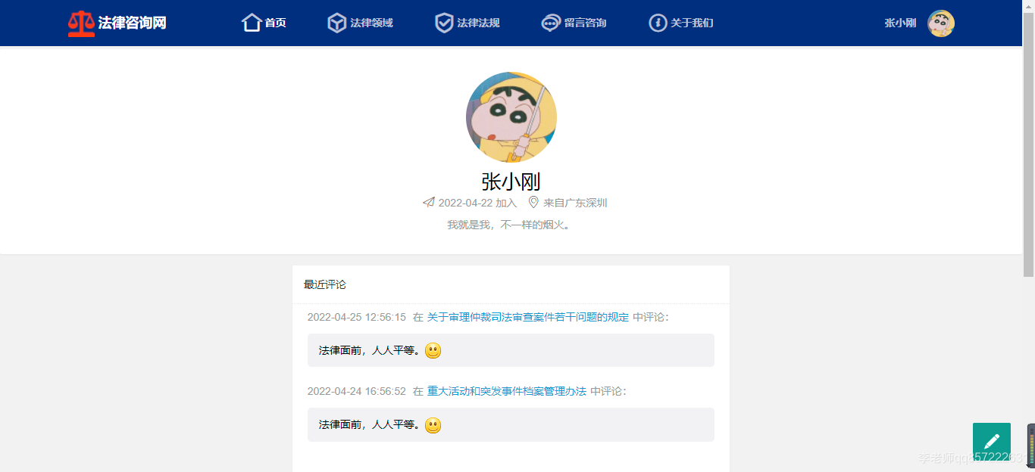
Task: Open the 留言咨询 navigation item
Action: click(x=585, y=23)
